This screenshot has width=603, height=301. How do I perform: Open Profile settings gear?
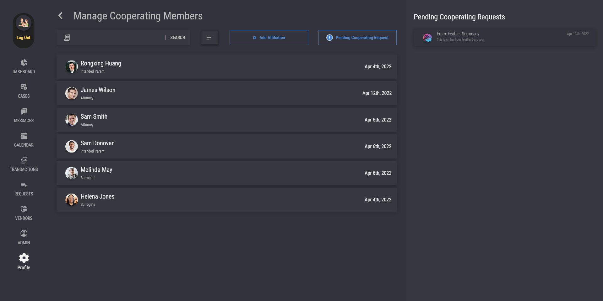point(24,258)
